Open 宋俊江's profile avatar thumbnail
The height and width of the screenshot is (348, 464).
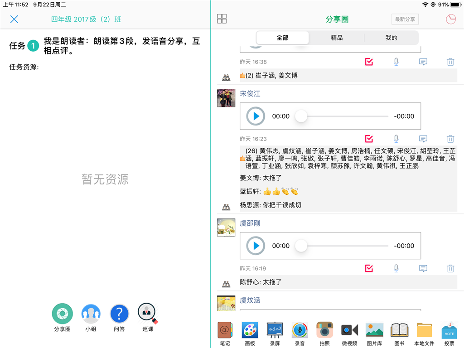point(226,98)
